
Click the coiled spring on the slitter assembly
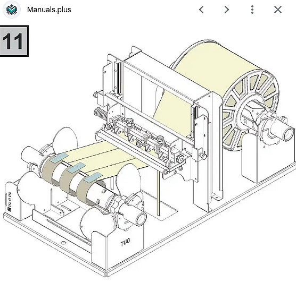point(101,114)
